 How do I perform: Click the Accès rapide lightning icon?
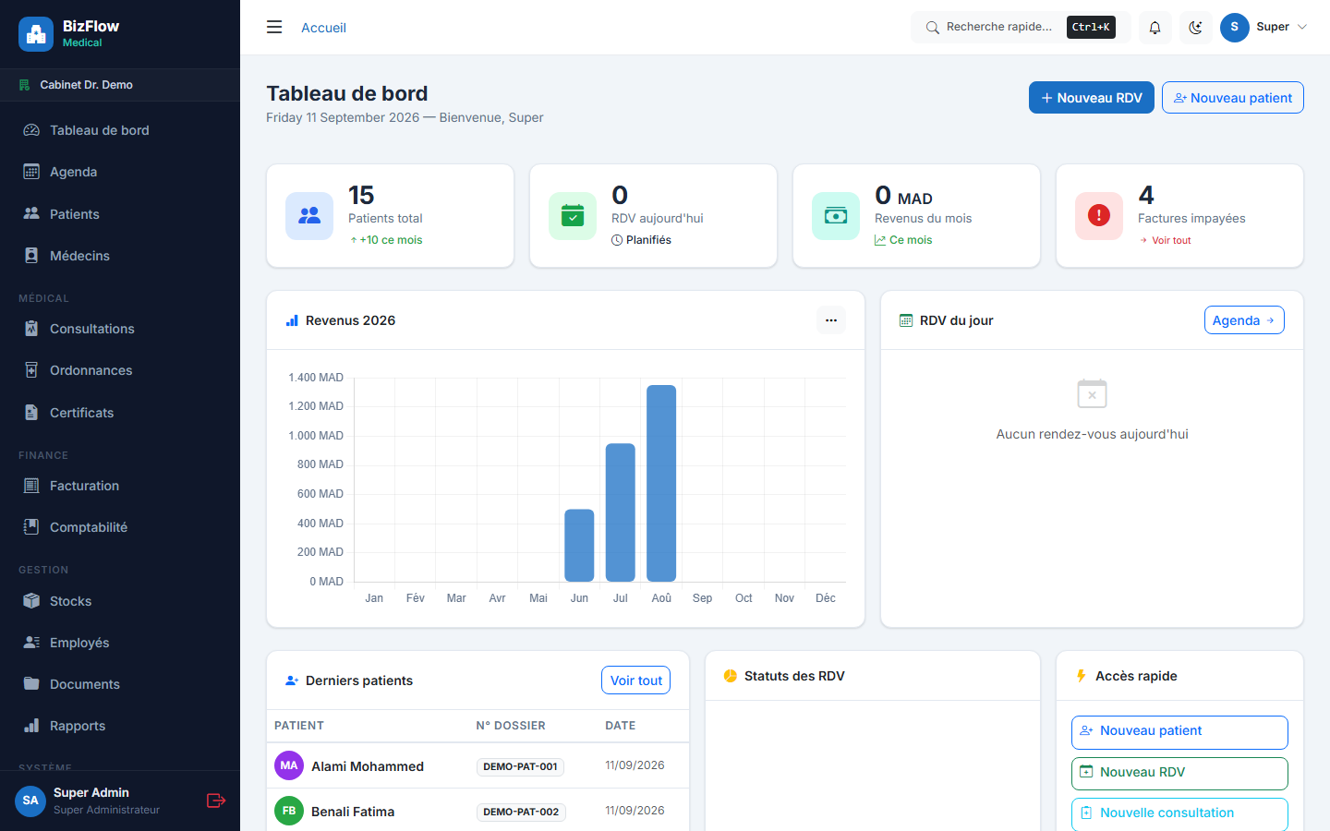[1082, 676]
